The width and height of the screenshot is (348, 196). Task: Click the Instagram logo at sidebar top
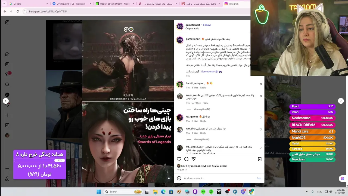coord(7,22)
